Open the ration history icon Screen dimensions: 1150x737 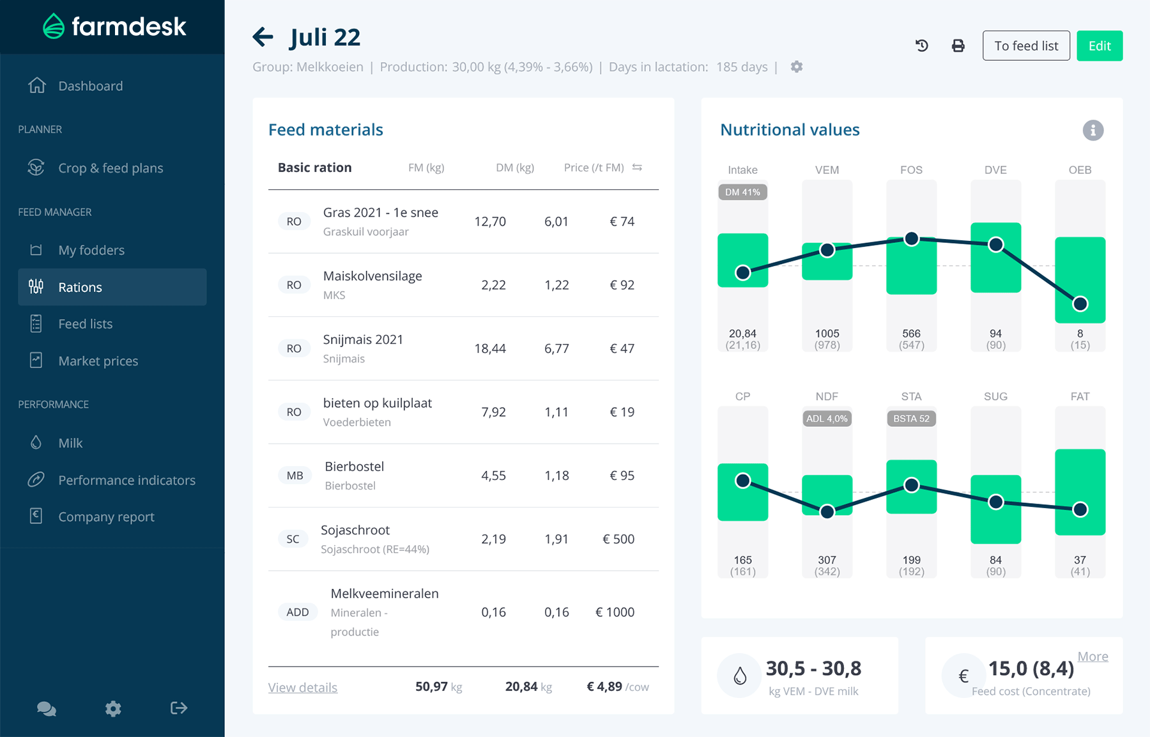921,45
